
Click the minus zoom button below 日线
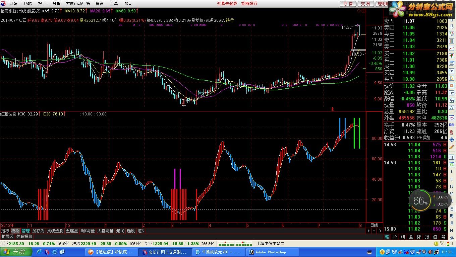[374, 231]
